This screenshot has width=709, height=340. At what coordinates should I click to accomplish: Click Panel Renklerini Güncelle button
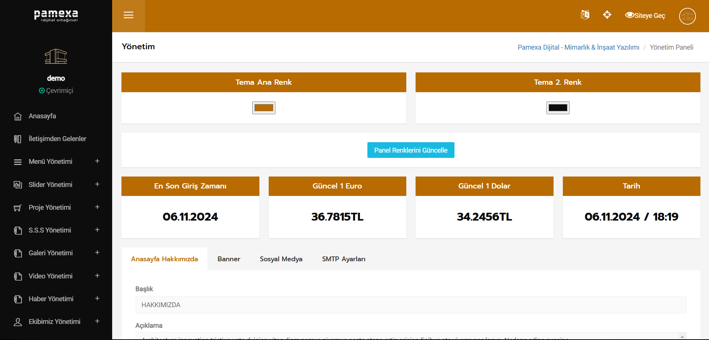pyautogui.click(x=411, y=150)
